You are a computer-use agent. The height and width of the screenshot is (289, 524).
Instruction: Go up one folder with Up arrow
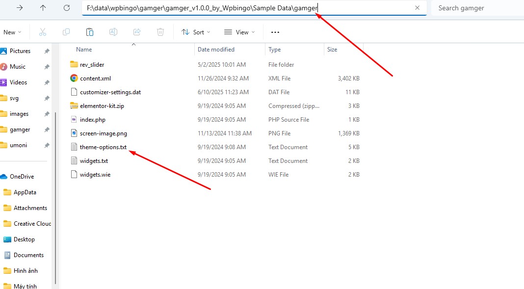click(x=43, y=8)
